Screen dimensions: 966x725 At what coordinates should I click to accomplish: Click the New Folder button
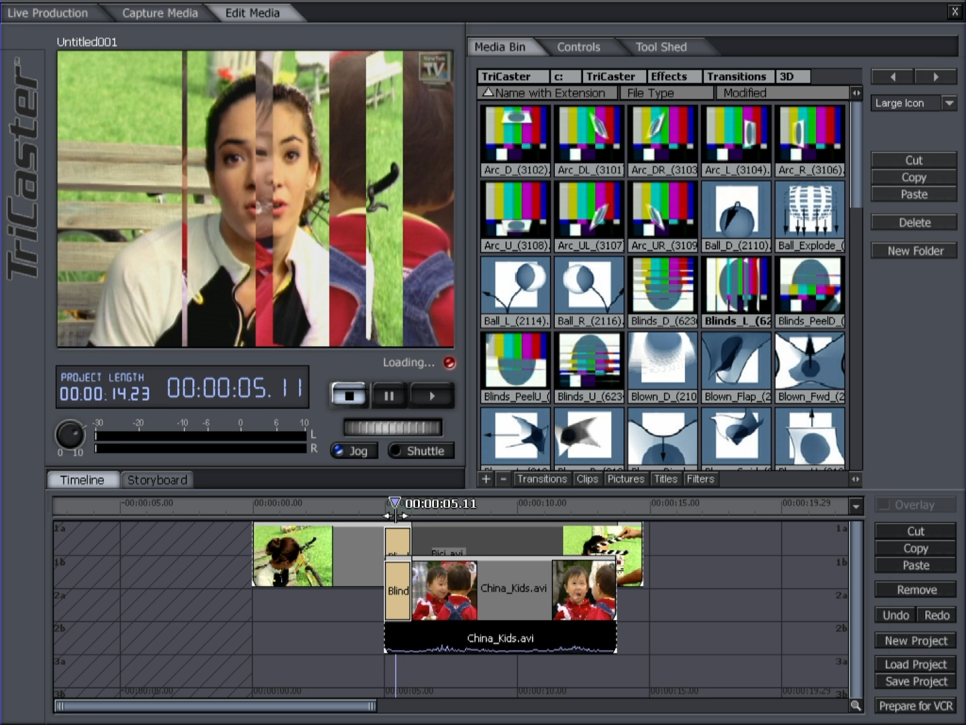tap(914, 250)
